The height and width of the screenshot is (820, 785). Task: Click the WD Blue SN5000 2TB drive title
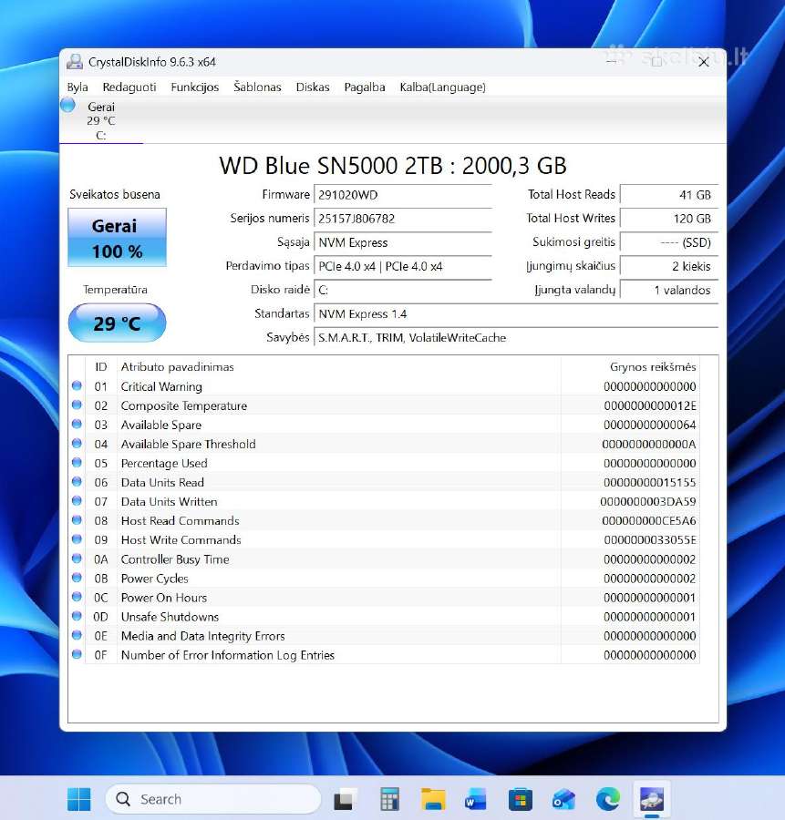pyautogui.click(x=393, y=166)
